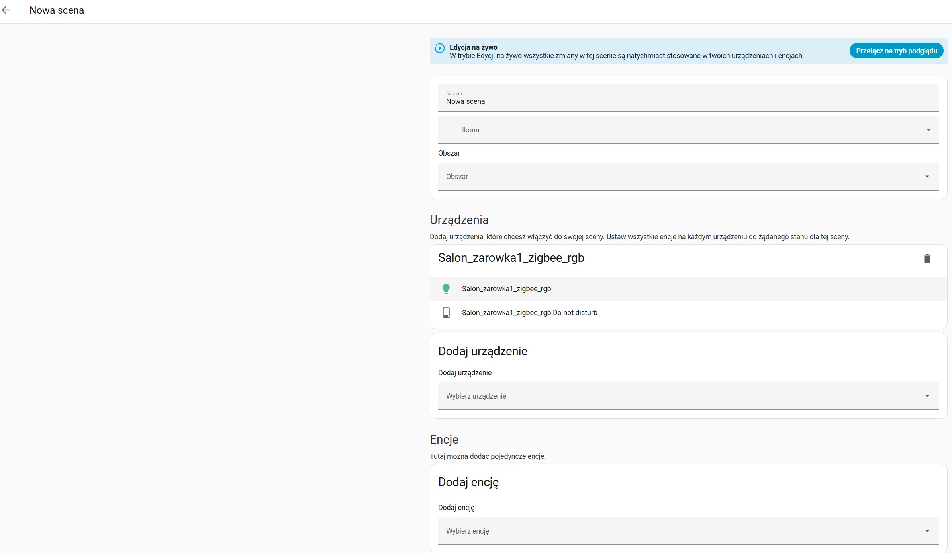
Task: Click the Salon_zarowka1_zigbee_rgb card heading
Action: (511, 258)
